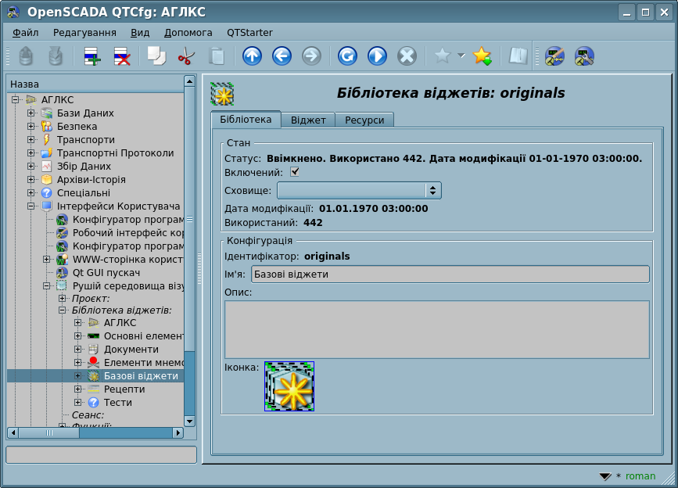Click the first monitor-with-key toolbar icon

point(554,56)
